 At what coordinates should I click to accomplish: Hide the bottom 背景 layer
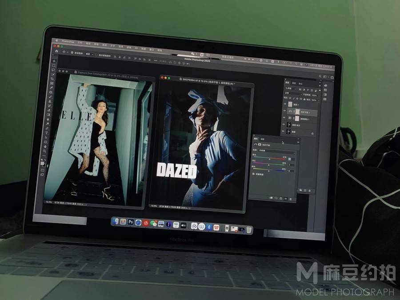point(283,131)
